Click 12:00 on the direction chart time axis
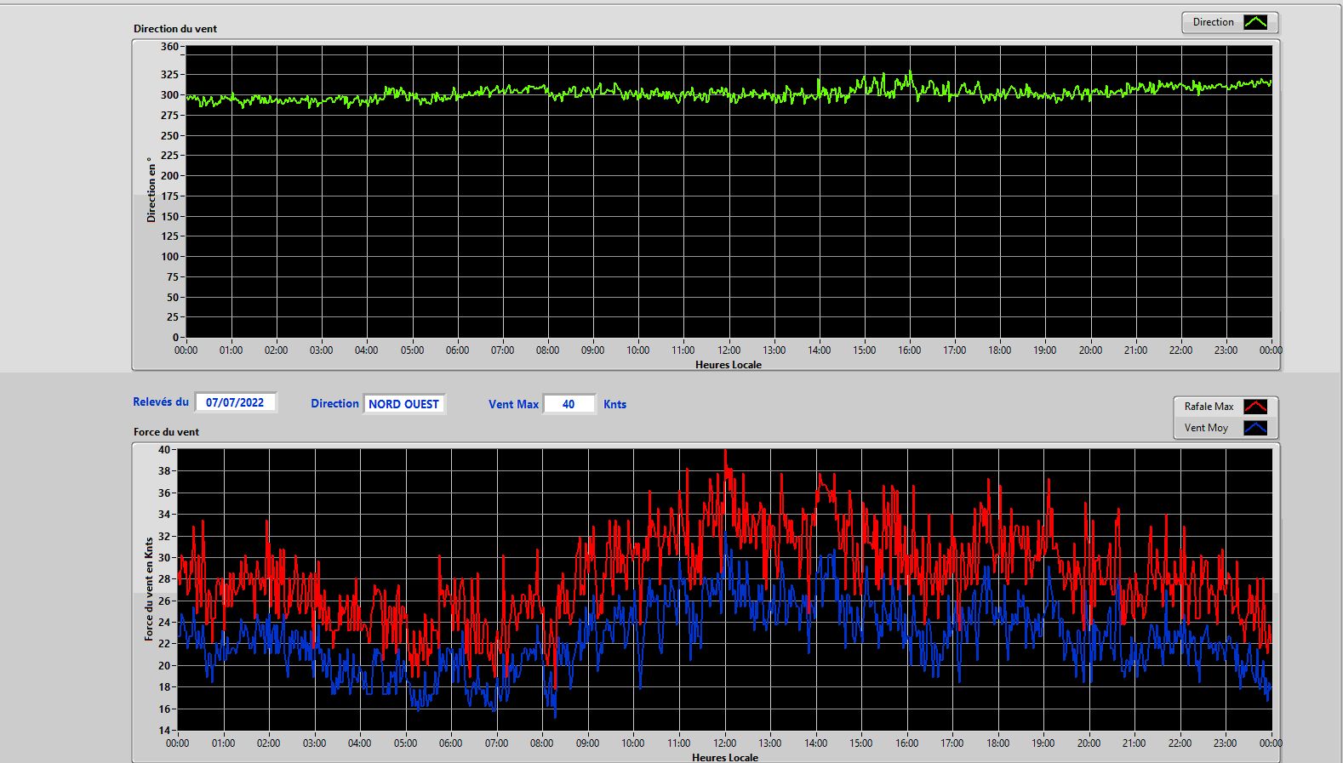The image size is (1343, 763). [x=729, y=350]
